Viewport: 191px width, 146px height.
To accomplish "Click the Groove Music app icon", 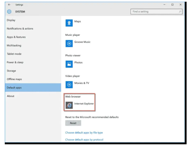I will click(x=69, y=44).
